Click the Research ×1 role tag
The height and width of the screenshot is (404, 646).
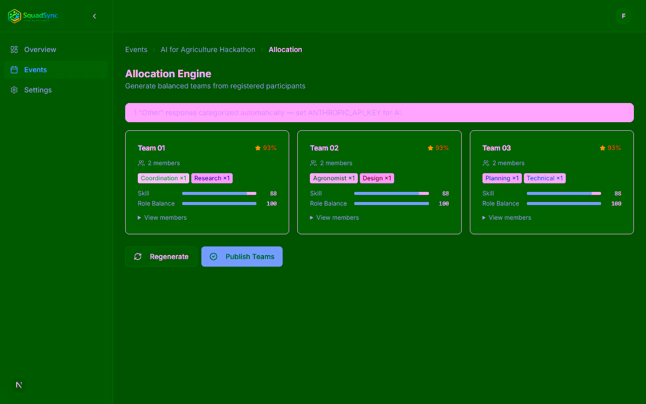coord(212,178)
